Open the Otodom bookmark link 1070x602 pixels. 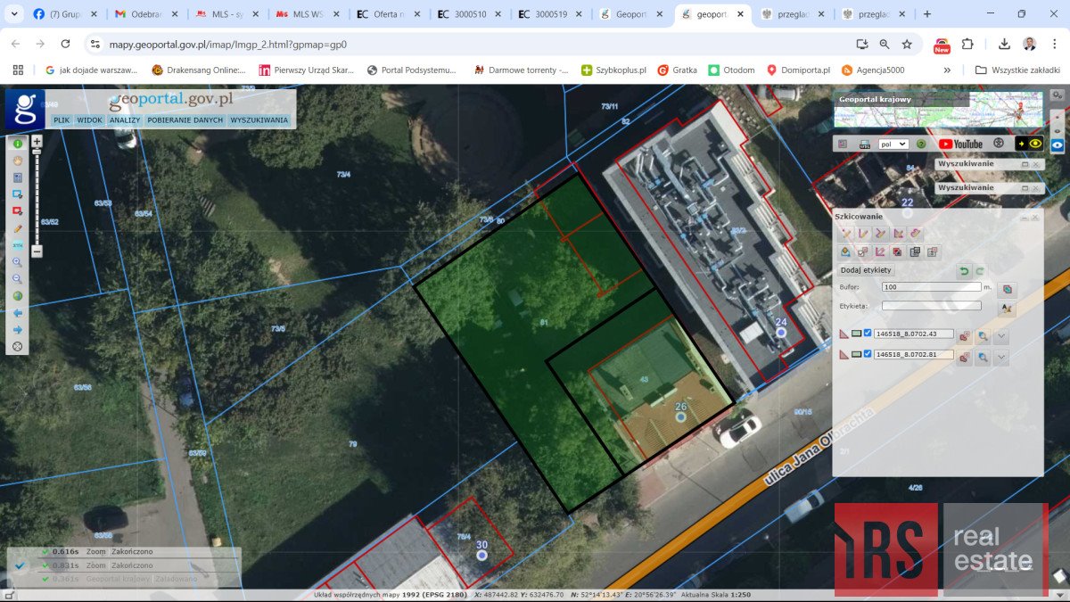coord(733,69)
